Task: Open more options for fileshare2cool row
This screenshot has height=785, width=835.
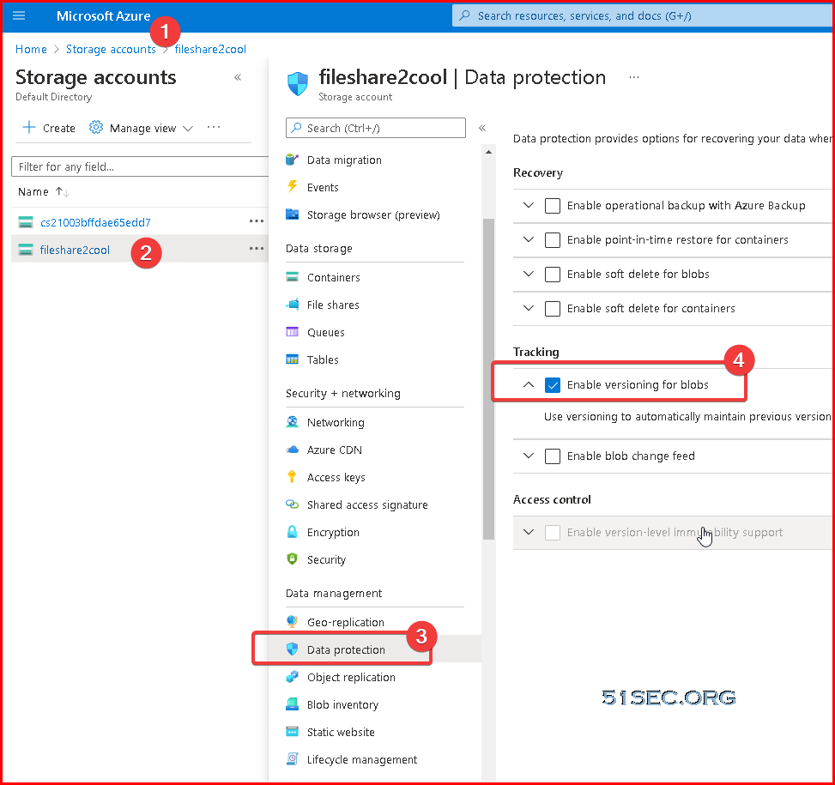Action: (x=256, y=249)
